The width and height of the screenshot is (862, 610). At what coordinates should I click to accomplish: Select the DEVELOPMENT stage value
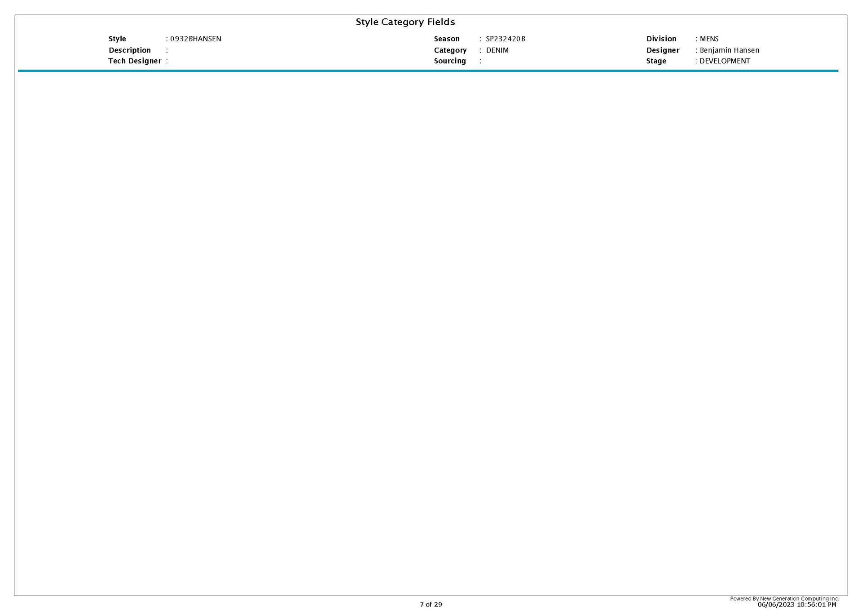pyautogui.click(x=725, y=61)
